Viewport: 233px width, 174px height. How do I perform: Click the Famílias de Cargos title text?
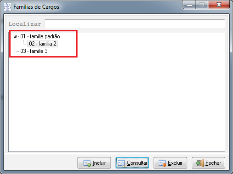click(x=36, y=7)
